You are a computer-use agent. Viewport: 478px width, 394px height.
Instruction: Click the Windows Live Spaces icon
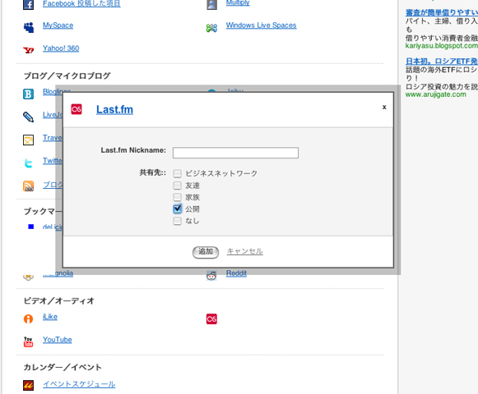tap(211, 28)
